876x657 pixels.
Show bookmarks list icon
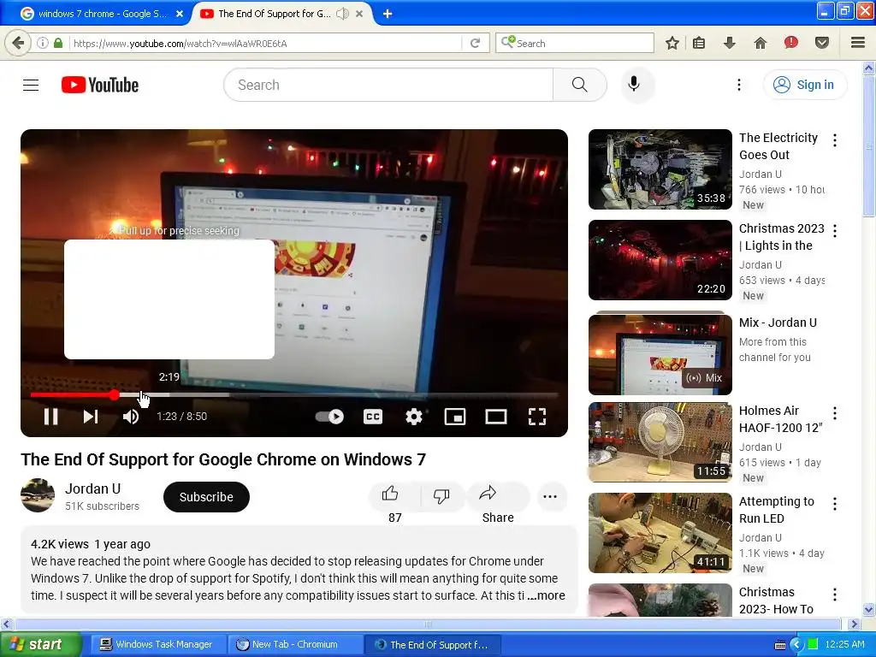pyautogui.click(x=699, y=43)
